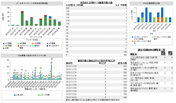Click the 集計日 column header

coord(69,63)
